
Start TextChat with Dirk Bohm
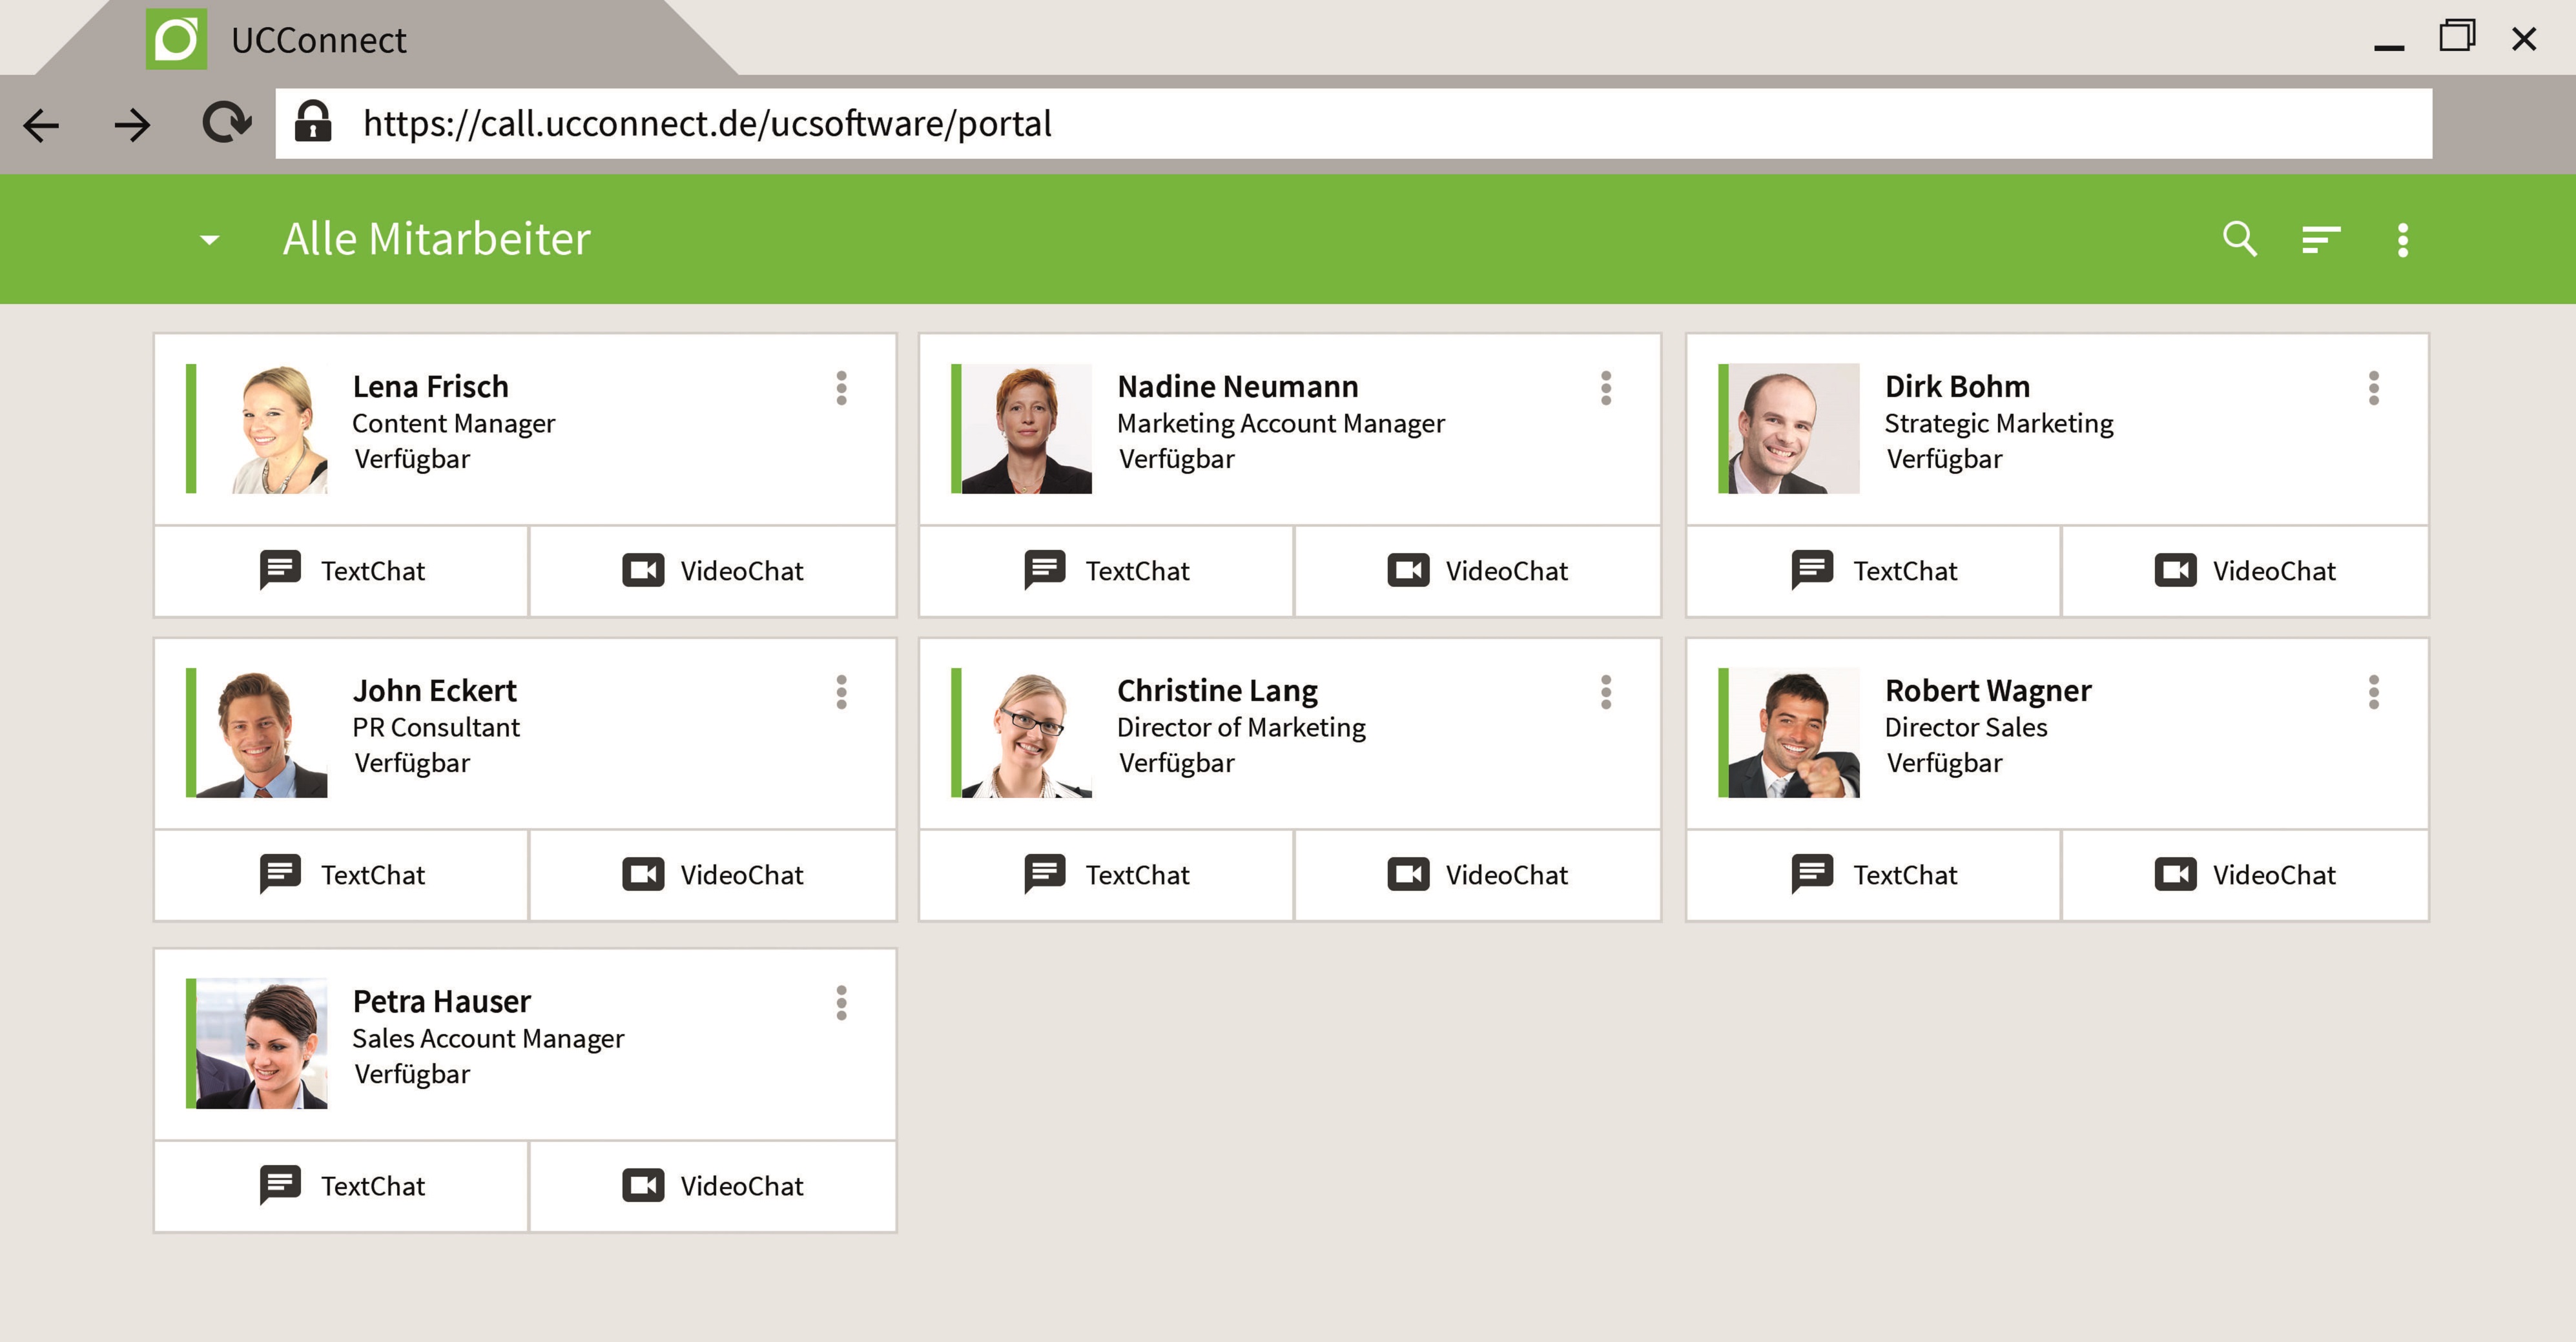tap(1873, 571)
